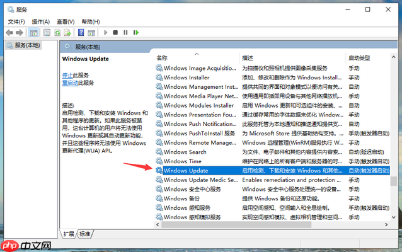
Task: Click gear icon of Windows Search row
Action: point(159,151)
